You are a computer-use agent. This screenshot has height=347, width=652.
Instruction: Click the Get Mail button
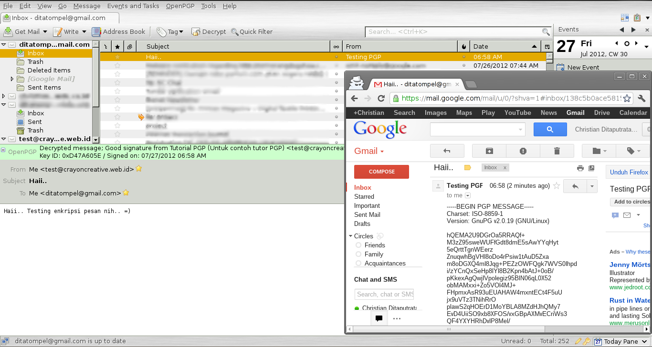point(21,32)
